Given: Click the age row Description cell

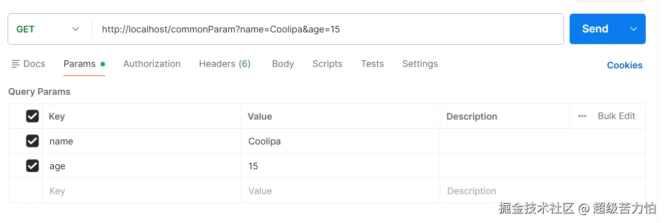Looking at the screenshot, I should 542,166.
